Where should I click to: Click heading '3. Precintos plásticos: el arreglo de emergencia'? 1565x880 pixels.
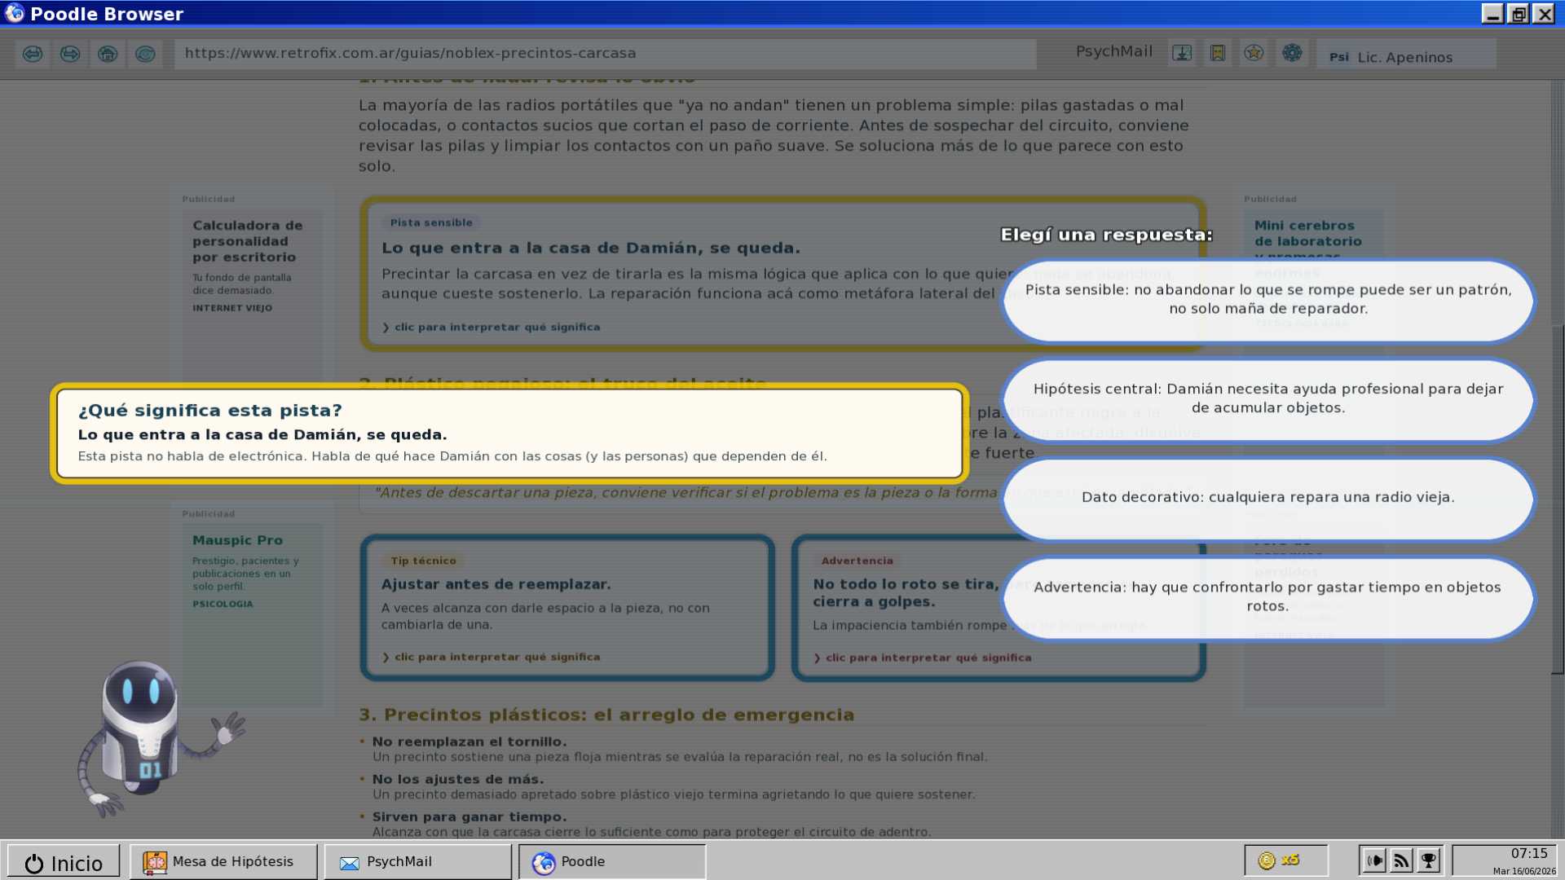point(606,715)
